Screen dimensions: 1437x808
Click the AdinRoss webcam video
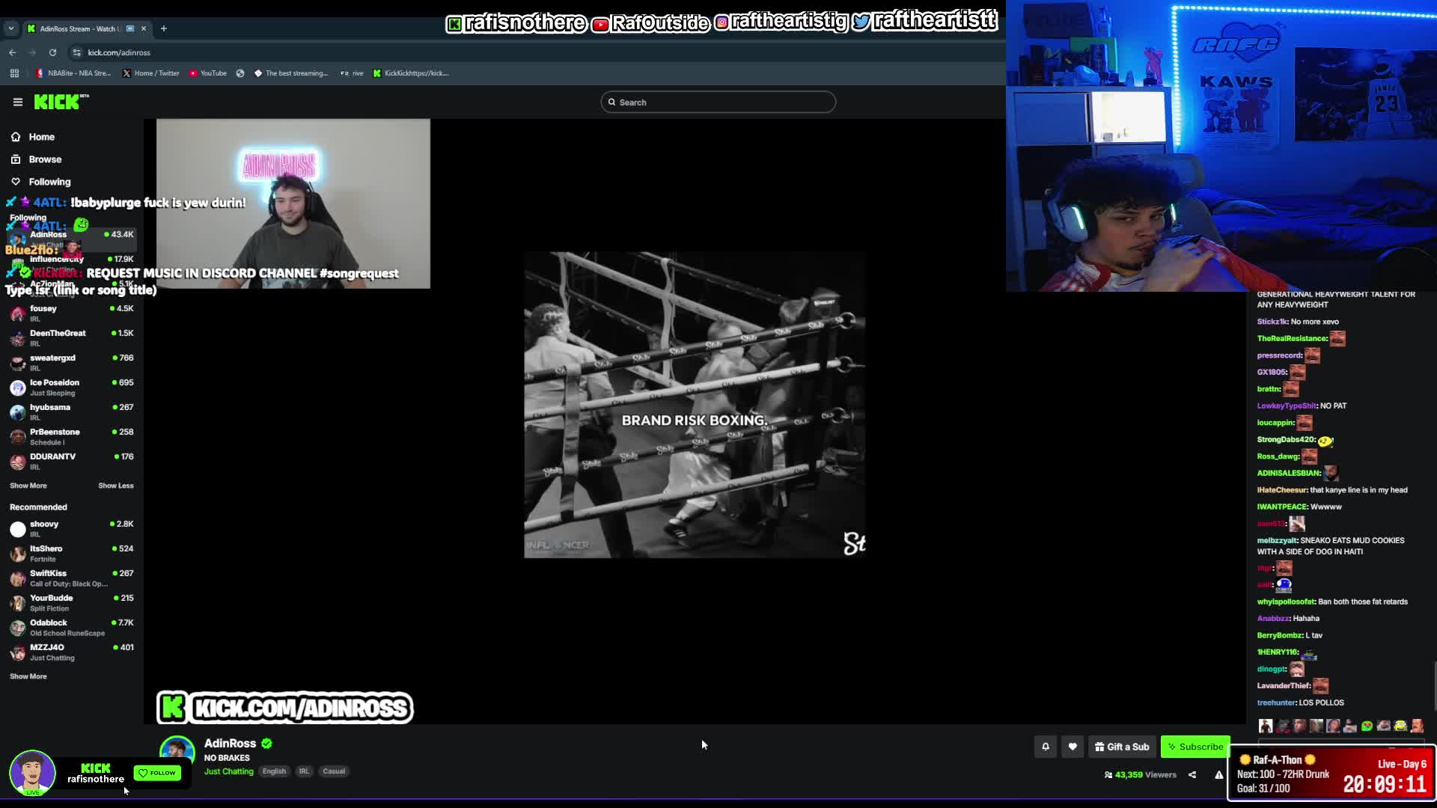[x=293, y=203]
